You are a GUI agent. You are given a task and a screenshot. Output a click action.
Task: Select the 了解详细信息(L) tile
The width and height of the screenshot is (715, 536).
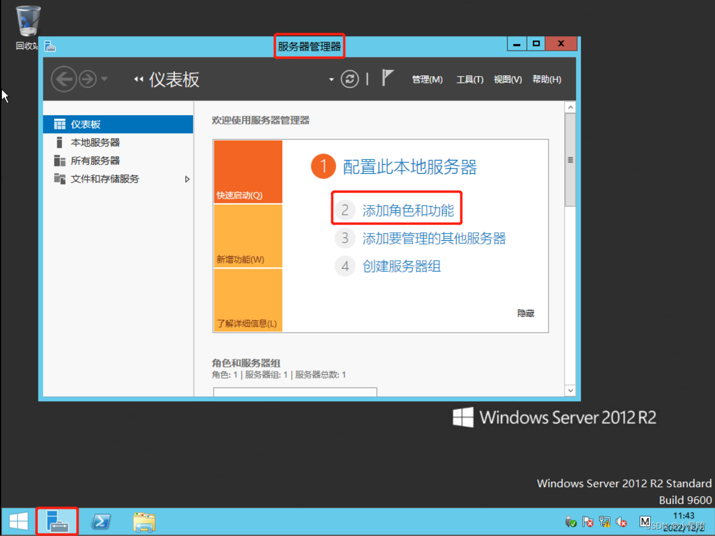click(x=248, y=300)
